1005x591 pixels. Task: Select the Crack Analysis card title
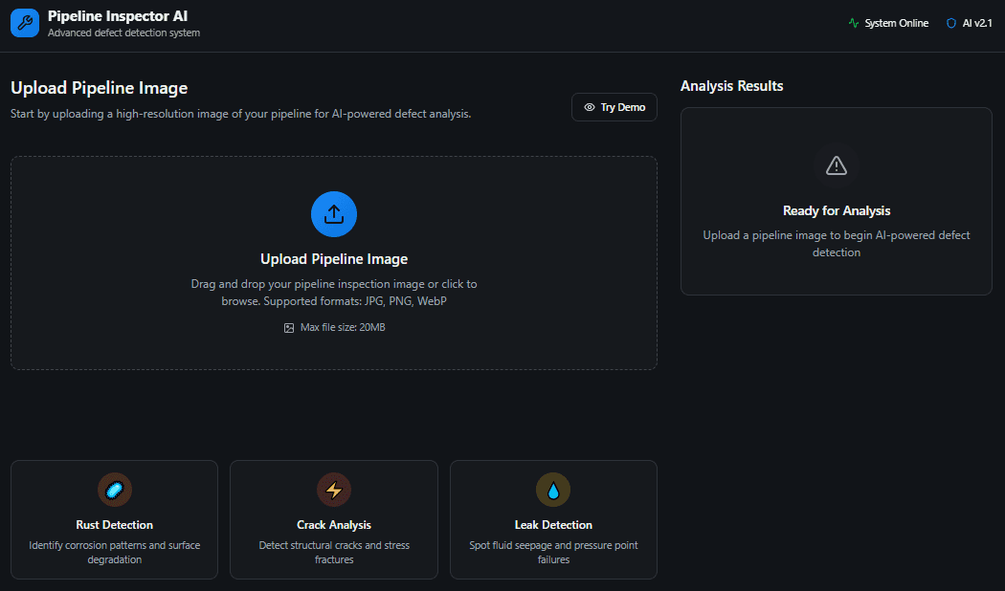(334, 525)
